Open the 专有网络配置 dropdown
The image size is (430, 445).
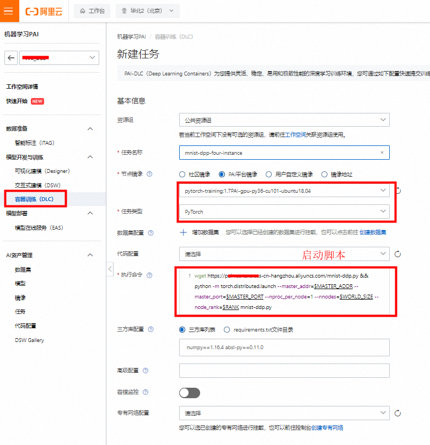click(x=284, y=413)
